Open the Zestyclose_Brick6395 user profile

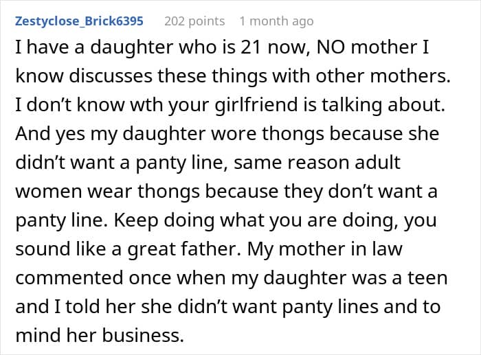tap(79, 21)
